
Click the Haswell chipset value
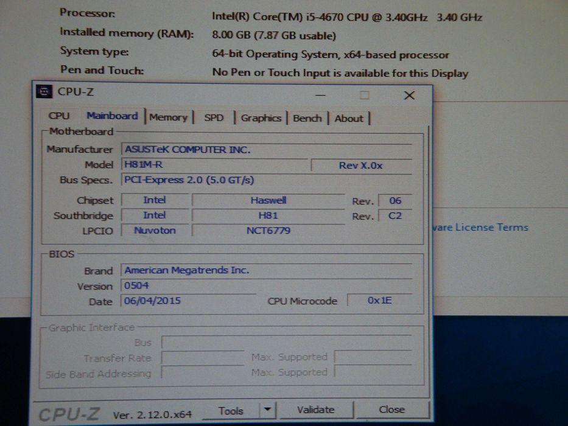268,200
